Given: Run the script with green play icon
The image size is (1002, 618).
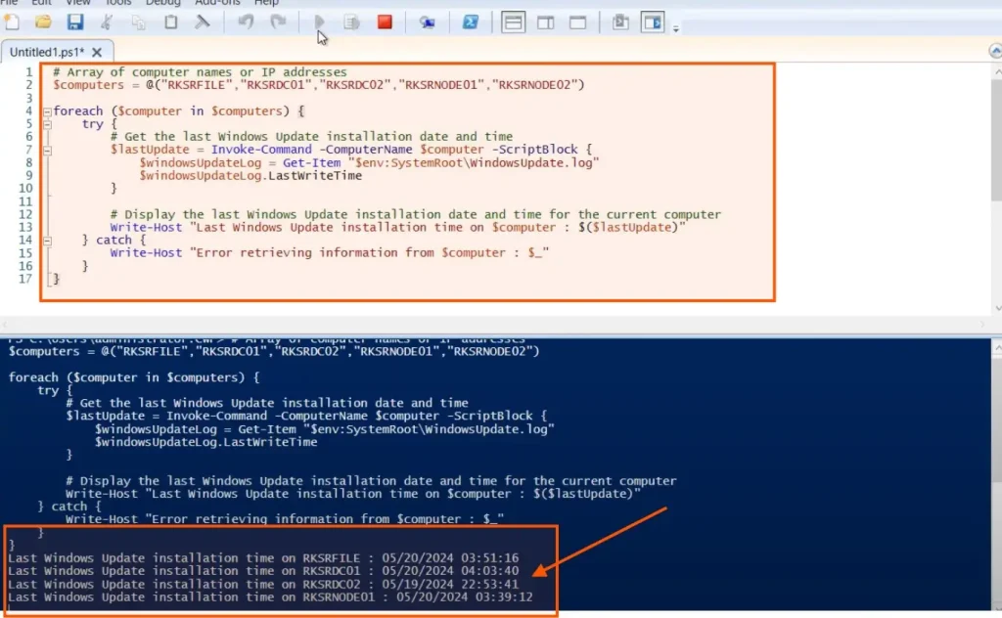Looking at the screenshot, I should [320, 22].
